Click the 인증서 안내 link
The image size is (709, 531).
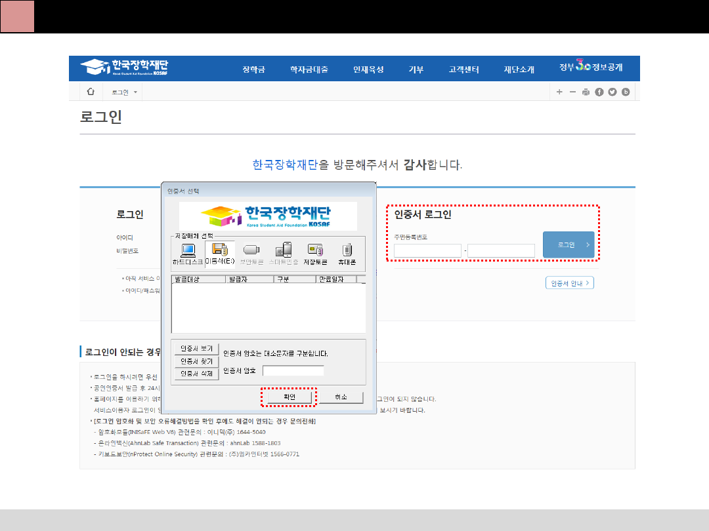click(x=569, y=283)
